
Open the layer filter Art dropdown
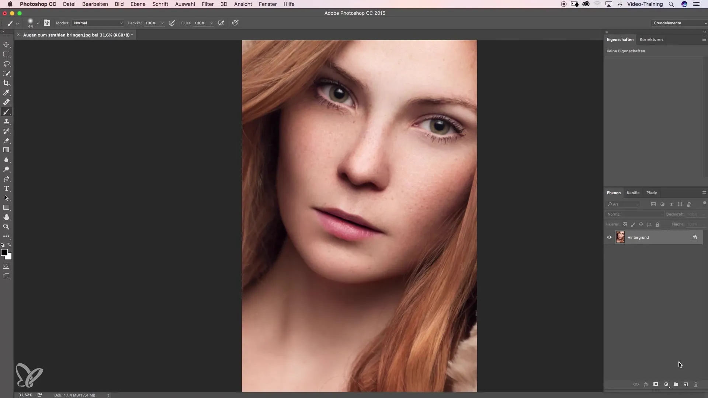(623, 204)
